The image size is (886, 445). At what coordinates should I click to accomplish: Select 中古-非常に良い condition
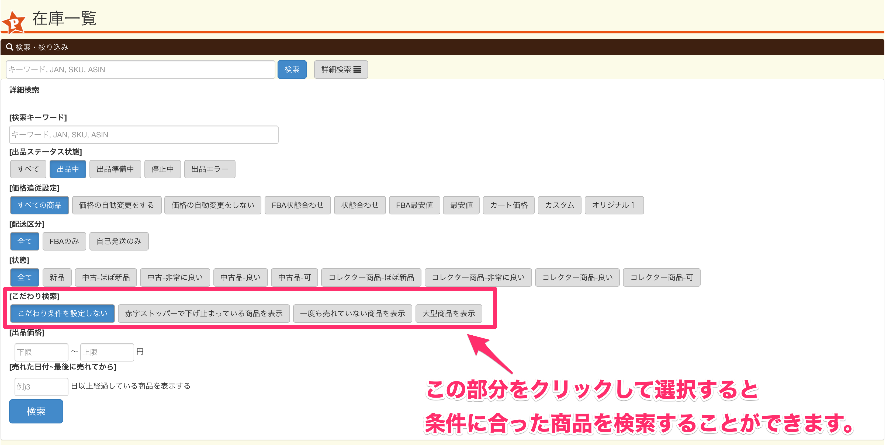pyautogui.click(x=175, y=277)
